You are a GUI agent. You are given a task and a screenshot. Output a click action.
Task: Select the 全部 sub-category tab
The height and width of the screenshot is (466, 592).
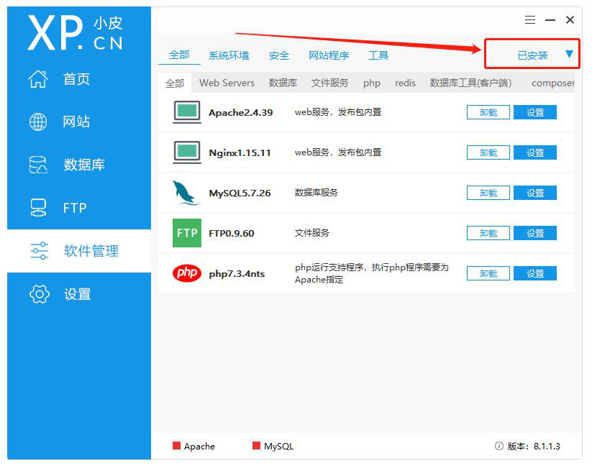tap(175, 83)
